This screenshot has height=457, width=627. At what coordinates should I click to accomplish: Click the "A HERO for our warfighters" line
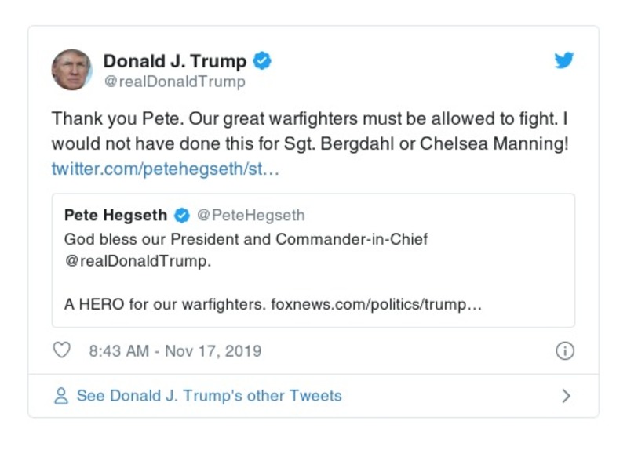[x=165, y=304]
